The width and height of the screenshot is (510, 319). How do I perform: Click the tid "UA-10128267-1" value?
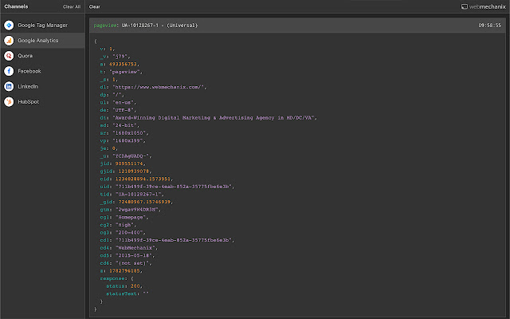click(x=138, y=194)
